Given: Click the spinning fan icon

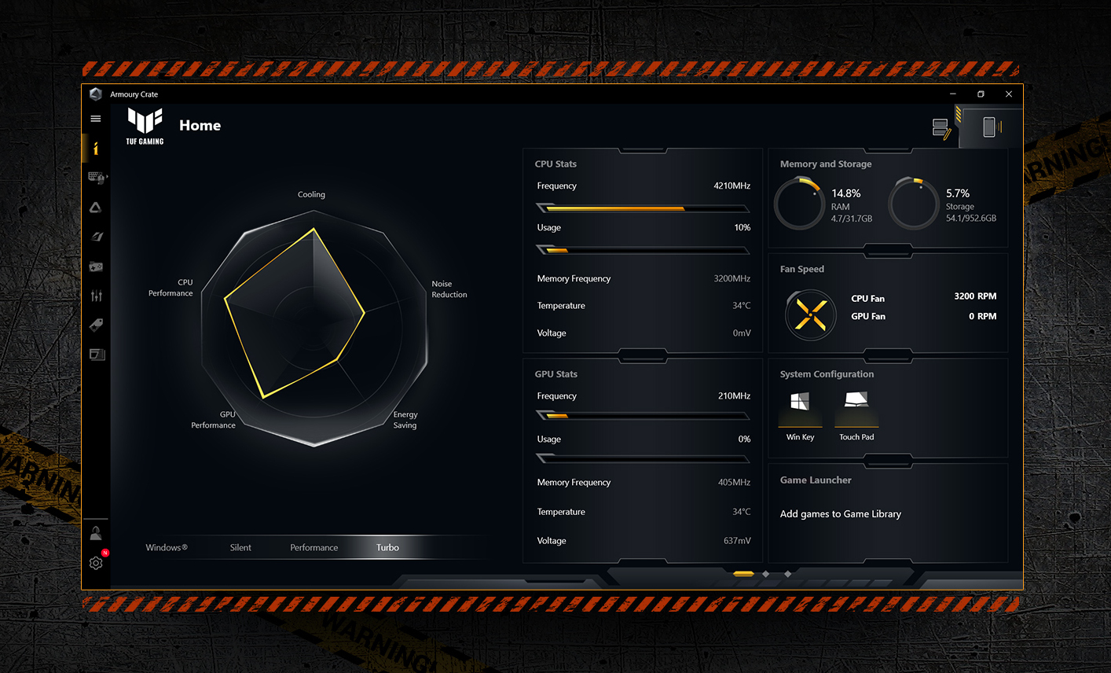Looking at the screenshot, I should pos(811,314).
